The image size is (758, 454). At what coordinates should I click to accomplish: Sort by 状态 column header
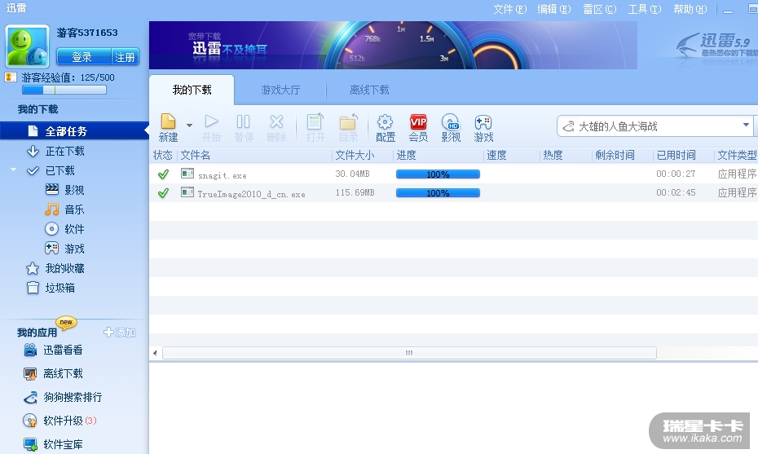click(163, 155)
